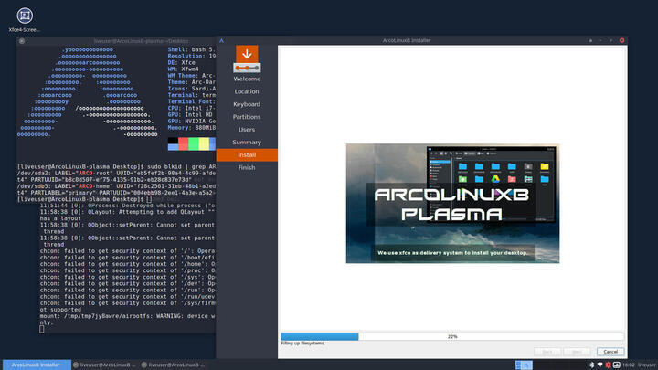Image resolution: width=658 pixels, height=370 pixels.
Task: Click the liveuser label in the panel
Action: tap(647, 365)
